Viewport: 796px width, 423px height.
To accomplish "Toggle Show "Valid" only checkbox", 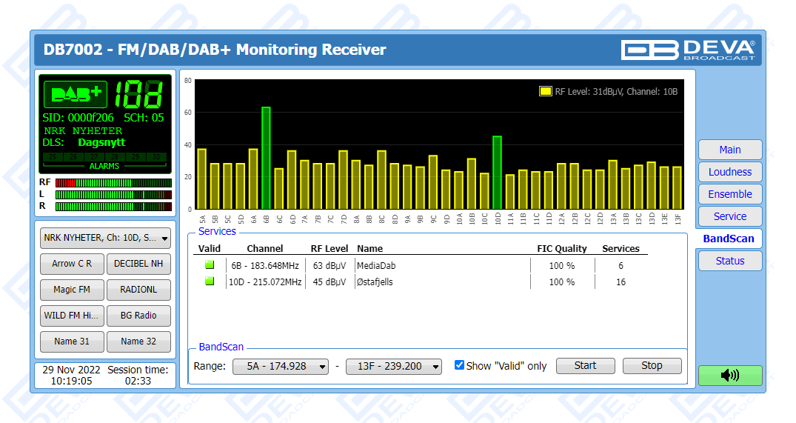I will (459, 365).
